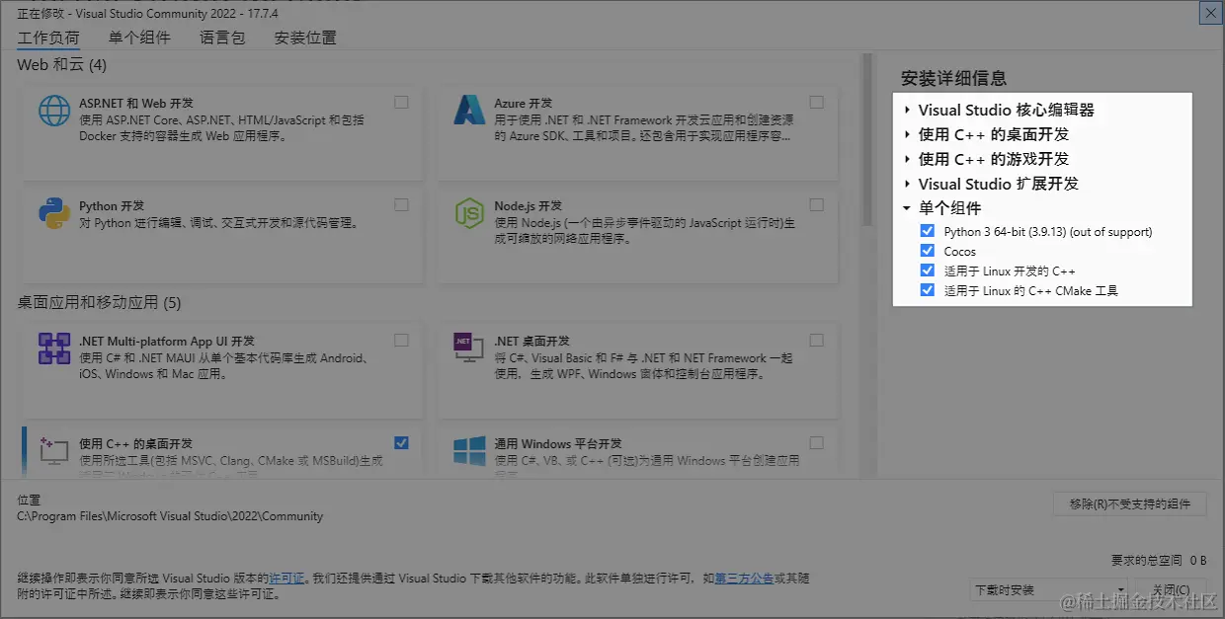The width and height of the screenshot is (1225, 619).
Task: Click the workloads list vertical scrollbar
Action: click(x=868, y=138)
